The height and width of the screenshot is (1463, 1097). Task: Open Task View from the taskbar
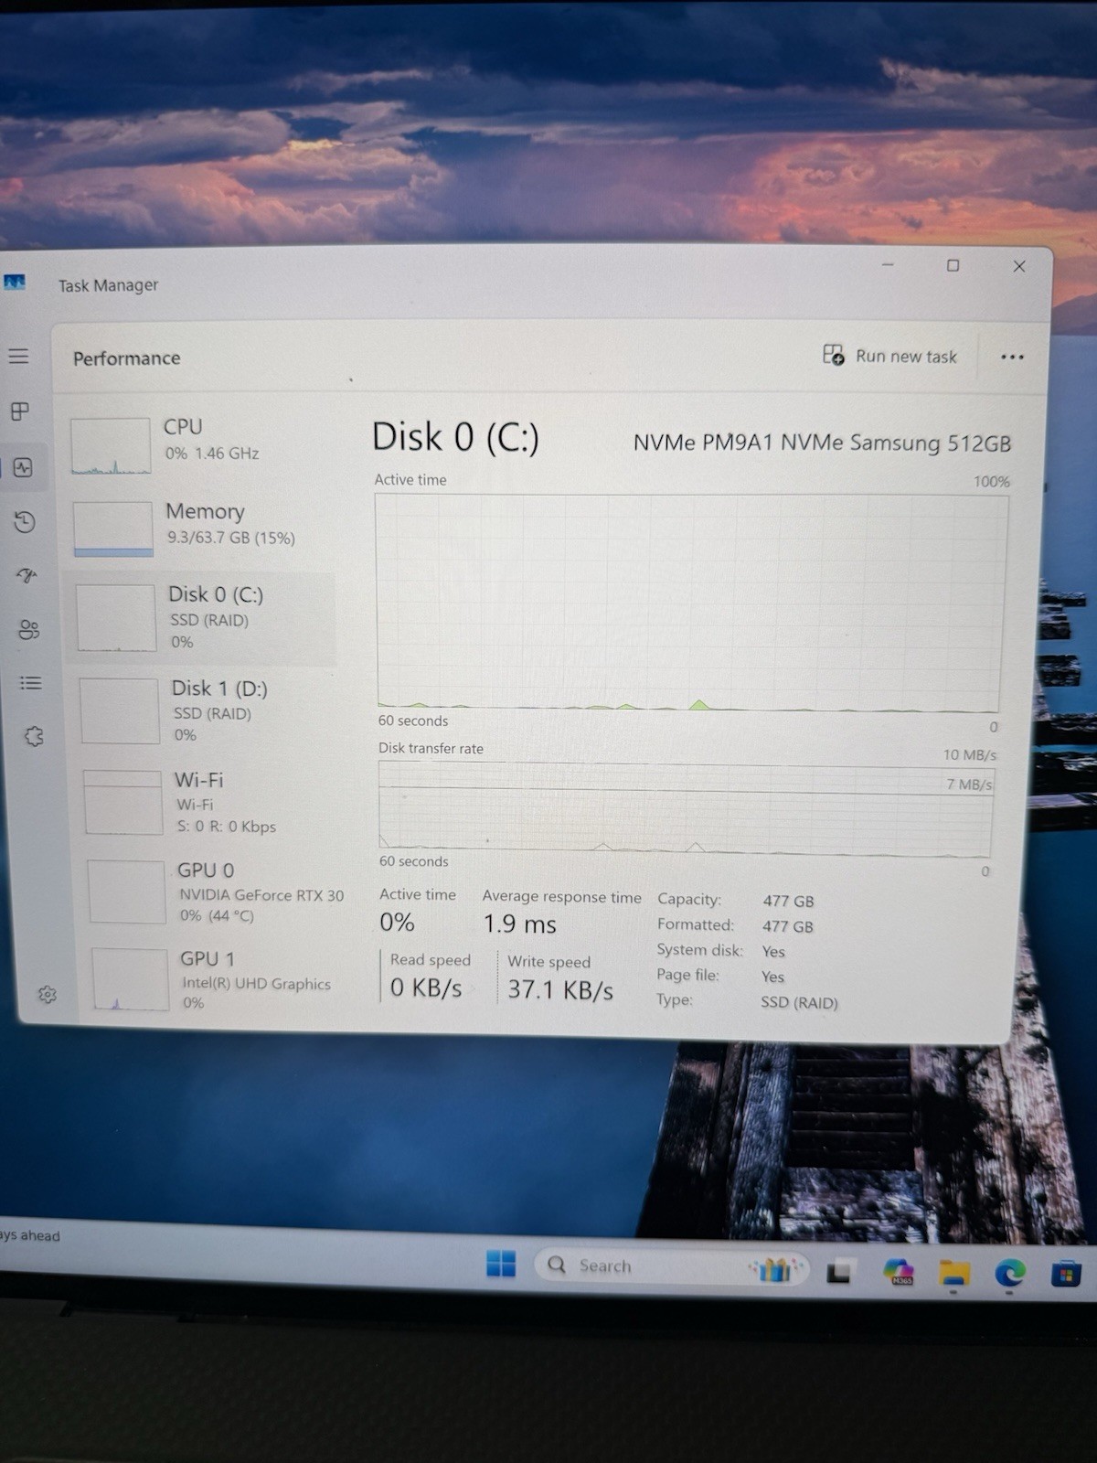(x=839, y=1271)
